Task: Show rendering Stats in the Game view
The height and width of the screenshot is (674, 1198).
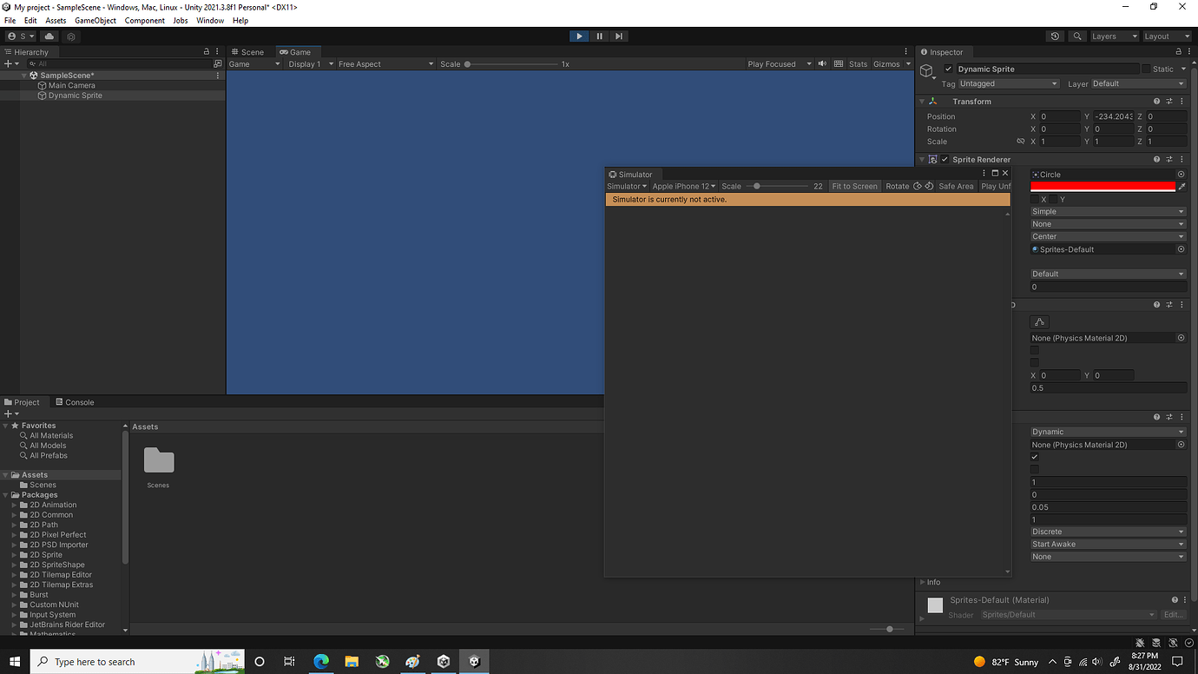Action: [858, 63]
